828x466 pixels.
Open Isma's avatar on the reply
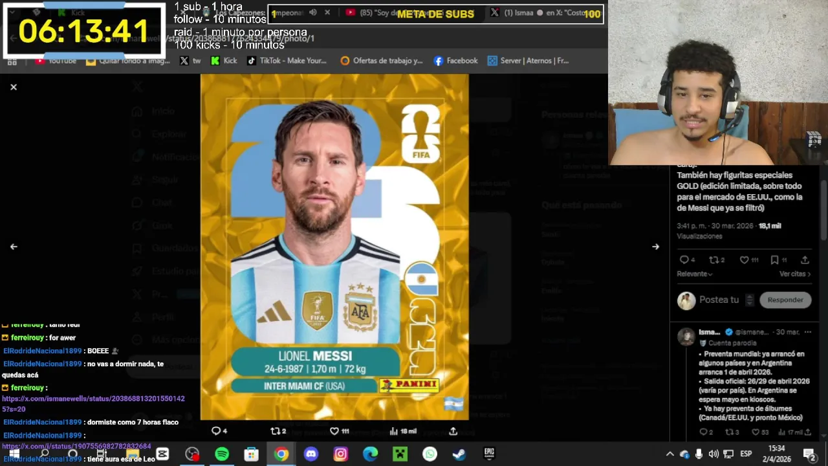[686, 337]
